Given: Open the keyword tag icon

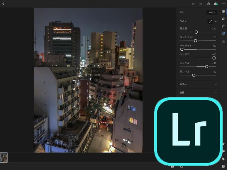Looking at the screenshot, I should [223, 159].
